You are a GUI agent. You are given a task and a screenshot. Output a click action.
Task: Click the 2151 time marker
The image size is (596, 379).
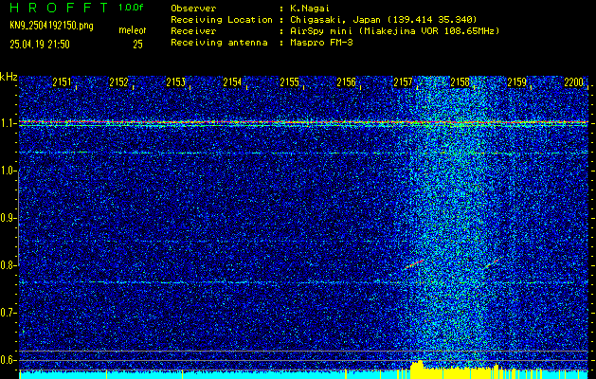(62, 82)
